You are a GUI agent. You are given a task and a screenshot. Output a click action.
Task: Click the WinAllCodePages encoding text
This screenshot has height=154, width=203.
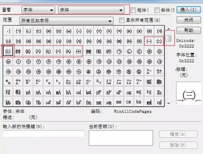coord(133,112)
